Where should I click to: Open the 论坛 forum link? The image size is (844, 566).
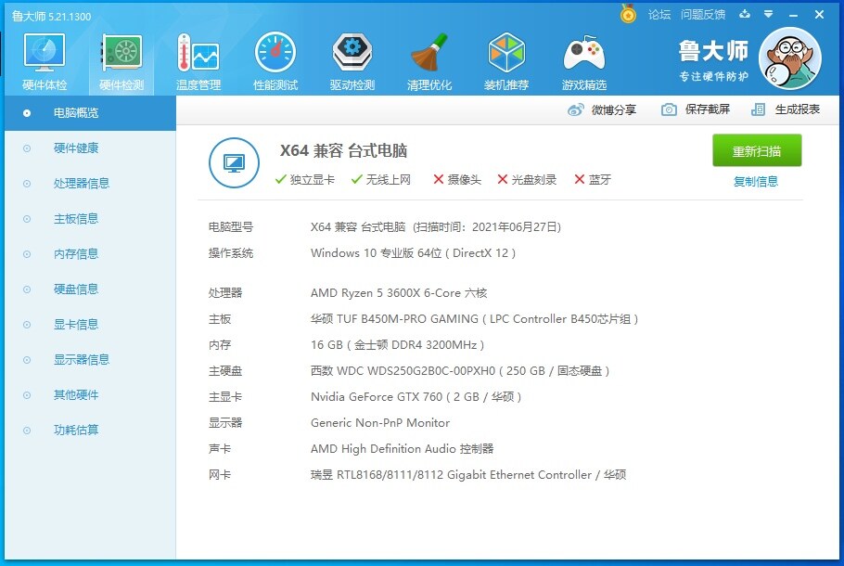(x=659, y=14)
